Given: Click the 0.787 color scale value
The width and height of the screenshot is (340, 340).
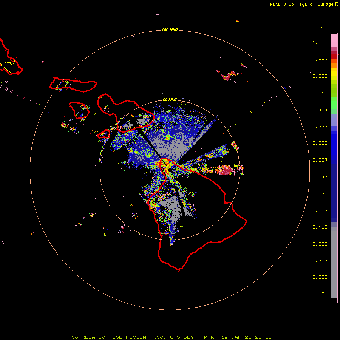Looking at the screenshot, I should click(x=320, y=110).
